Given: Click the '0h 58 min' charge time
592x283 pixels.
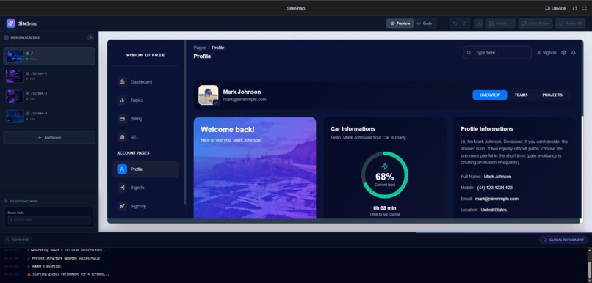Looking at the screenshot, I should click(x=385, y=208).
